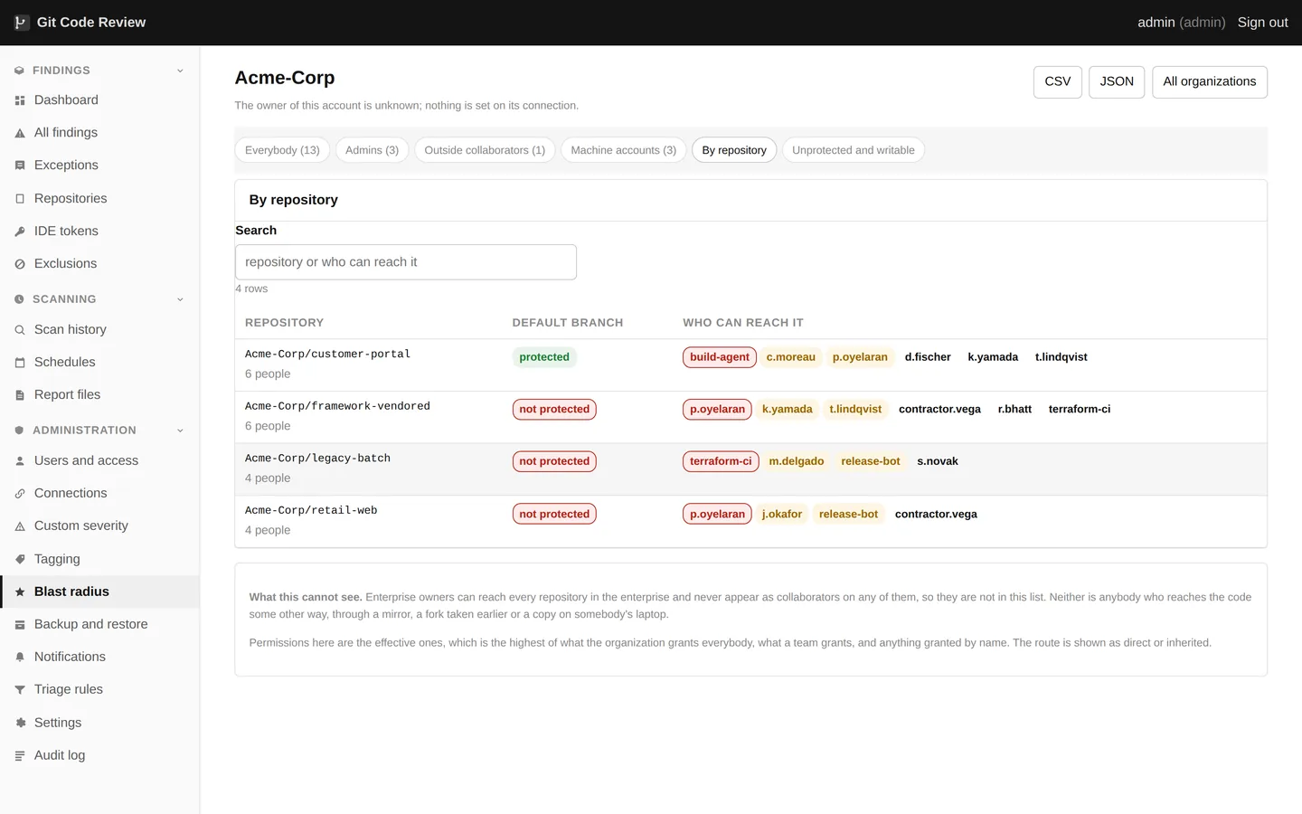Click the Exclusions ban icon
The height and width of the screenshot is (814, 1302).
coord(20,264)
